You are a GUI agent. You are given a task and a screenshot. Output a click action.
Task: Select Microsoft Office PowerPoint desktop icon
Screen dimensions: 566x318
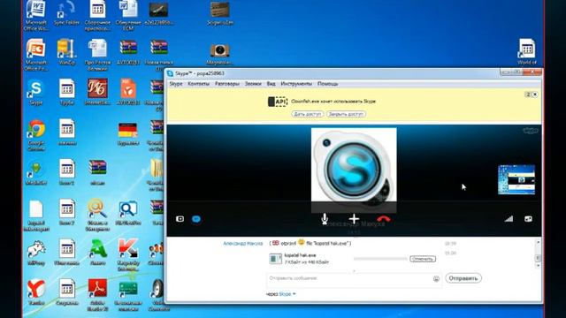point(35,55)
